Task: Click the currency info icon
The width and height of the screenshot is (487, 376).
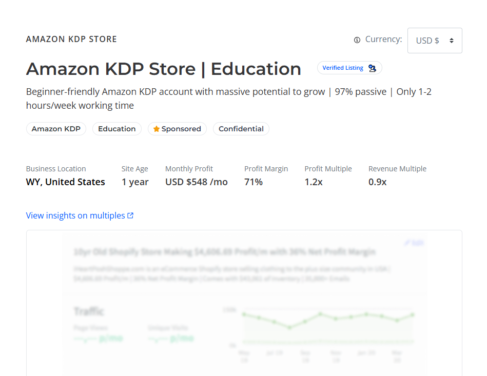Action: [x=357, y=40]
